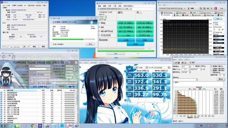Click the blue snowflake icon on the taskbar
Image resolution: width=228 pixels, height=128 pixels.
(62, 126)
